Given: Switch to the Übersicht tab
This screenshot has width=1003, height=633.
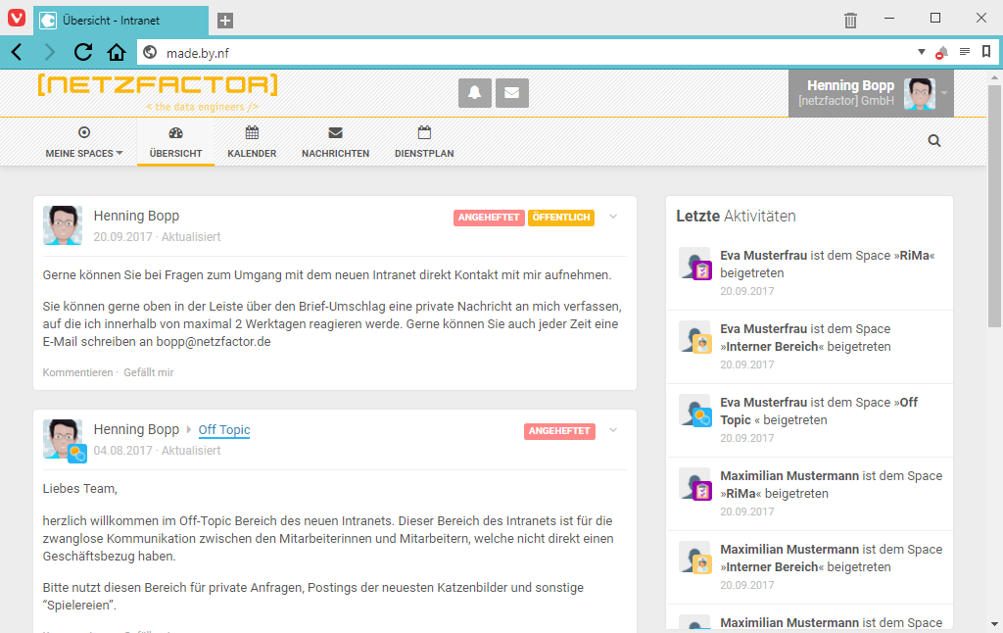Looking at the screenshot, I should (176, 142).
